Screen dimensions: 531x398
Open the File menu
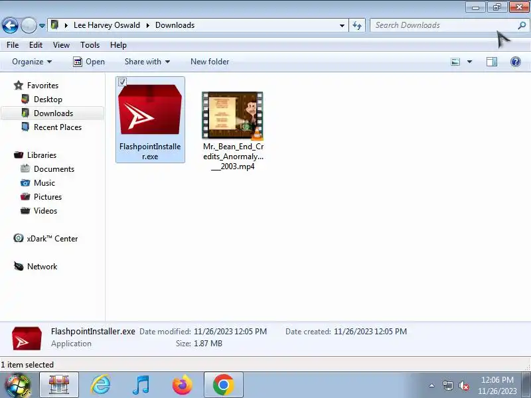[x=13, y=45]
